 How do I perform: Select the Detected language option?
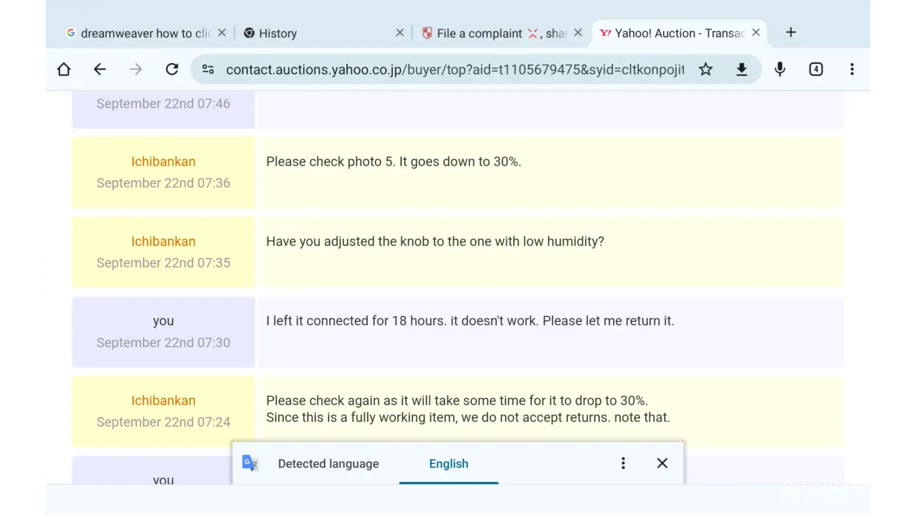pyautogui.click(x=328, y=463)
